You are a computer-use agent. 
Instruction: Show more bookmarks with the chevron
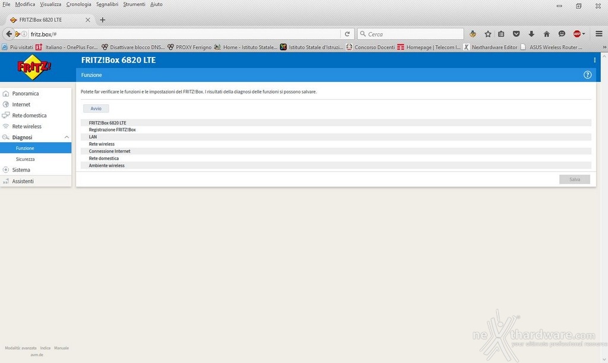click(x=604, y=47)
